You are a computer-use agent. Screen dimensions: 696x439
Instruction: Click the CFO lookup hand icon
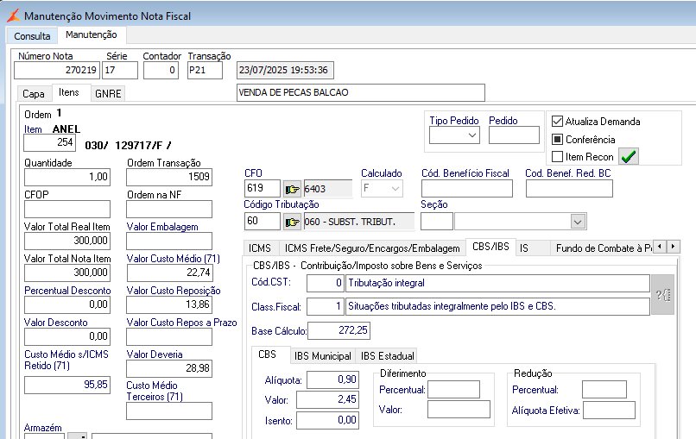(x=292, y=188)
